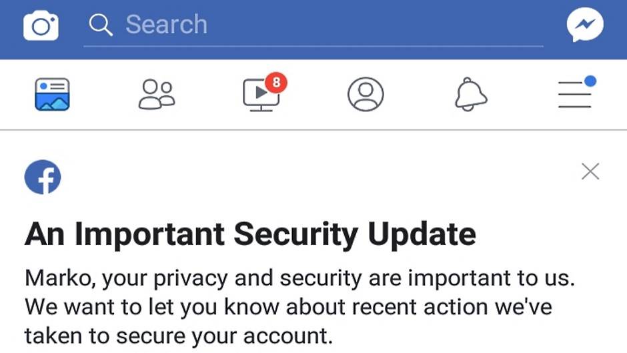The width and height of the screenshot is (627, 353).
Task: Tap the red 8 notification badge
Action: pos(275,83)
